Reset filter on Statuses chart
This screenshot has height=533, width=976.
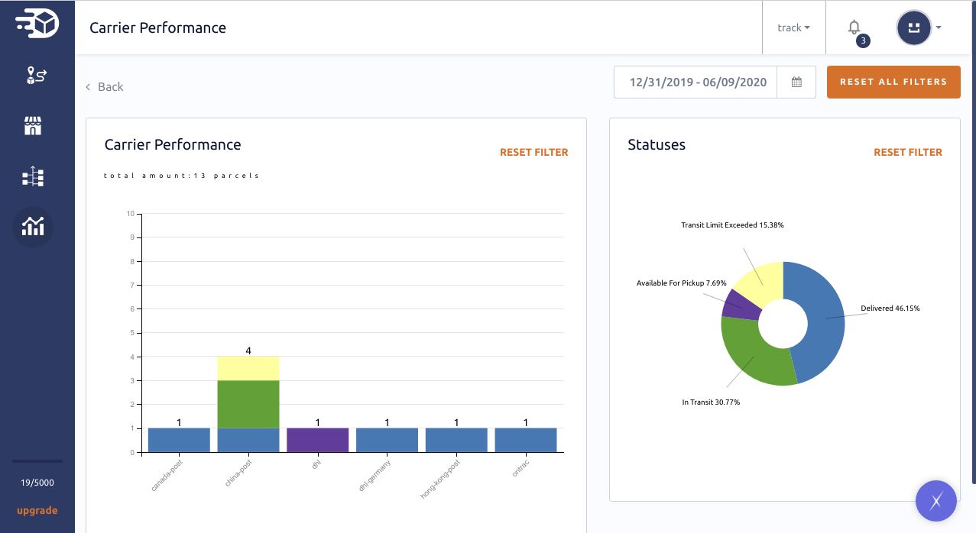click(x=907, y=152)
